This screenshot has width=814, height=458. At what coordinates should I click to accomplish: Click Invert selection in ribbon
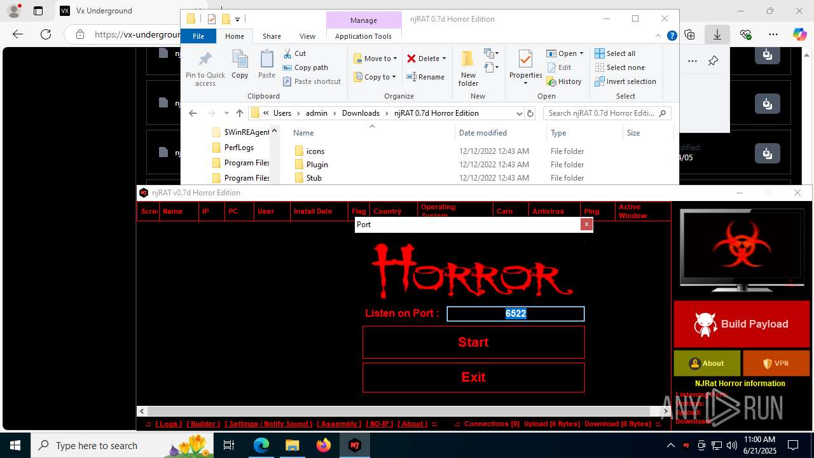click(x=625, y=81)
